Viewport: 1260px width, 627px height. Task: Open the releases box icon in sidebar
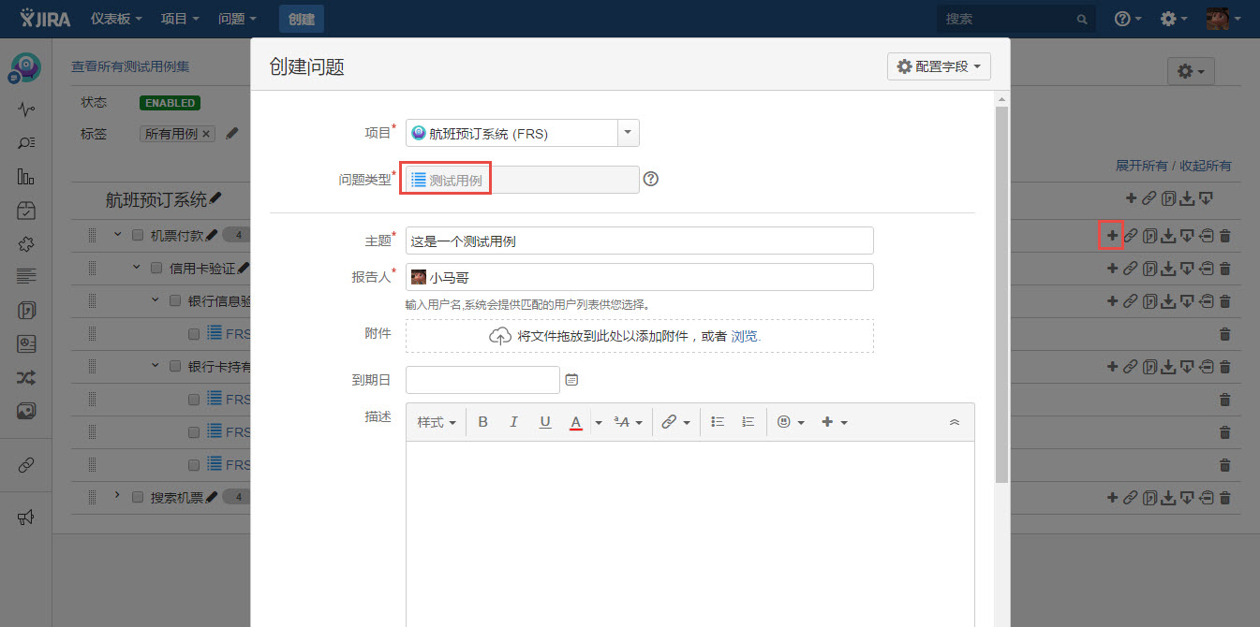coord(26,211)
